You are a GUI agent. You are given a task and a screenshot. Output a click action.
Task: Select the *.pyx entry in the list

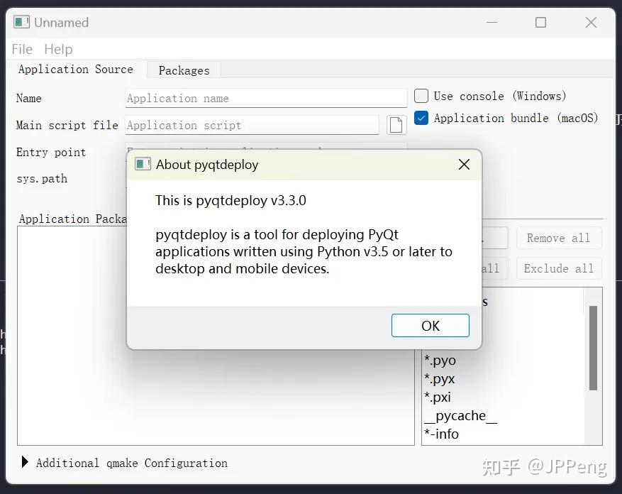(440, 378)
